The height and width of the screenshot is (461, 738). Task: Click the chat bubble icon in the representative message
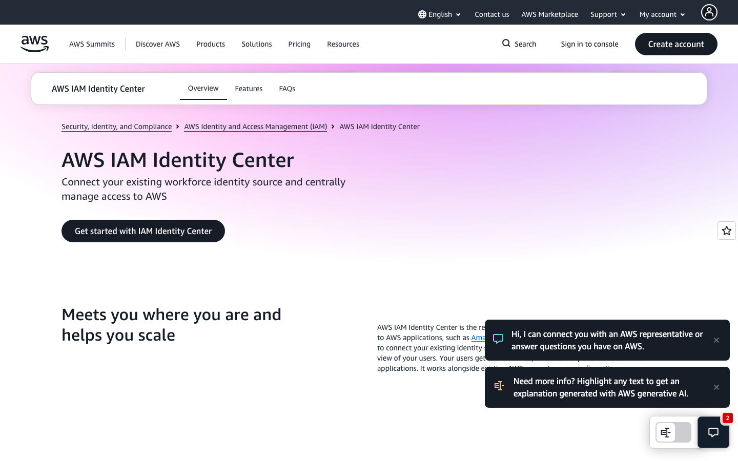[x=498, y=339]
